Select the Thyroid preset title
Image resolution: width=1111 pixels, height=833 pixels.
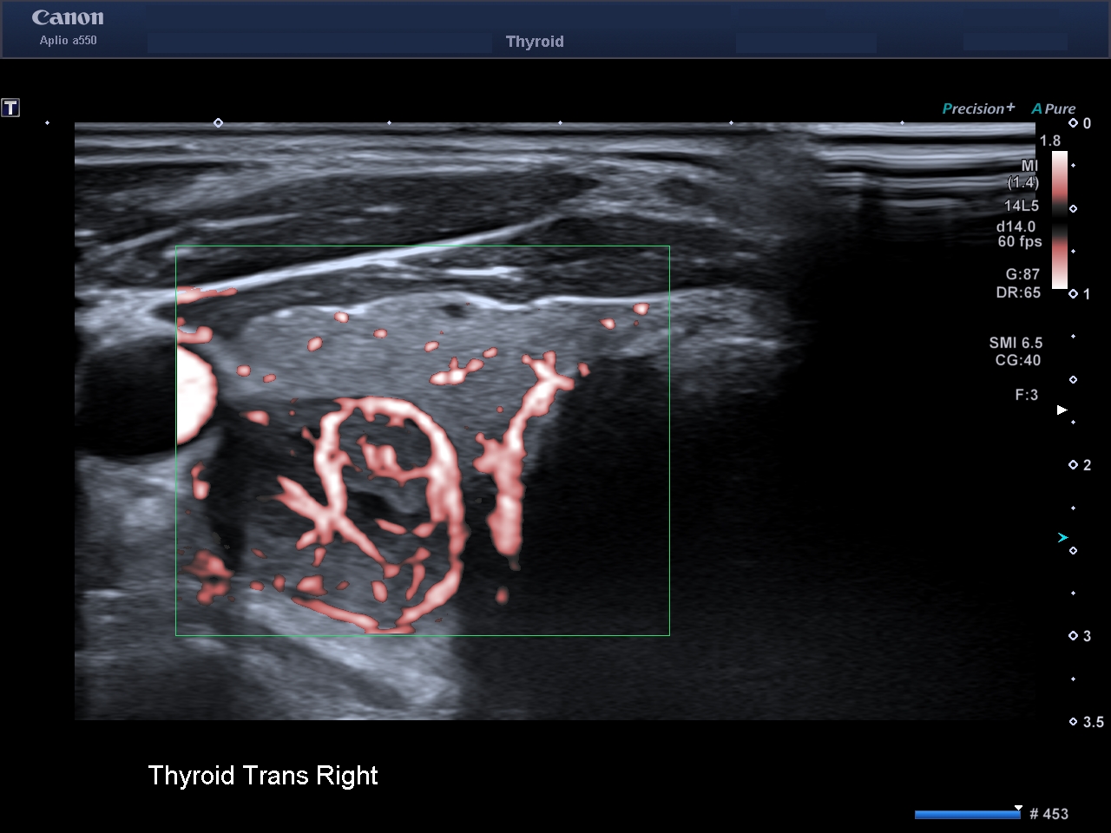point(535,42)
